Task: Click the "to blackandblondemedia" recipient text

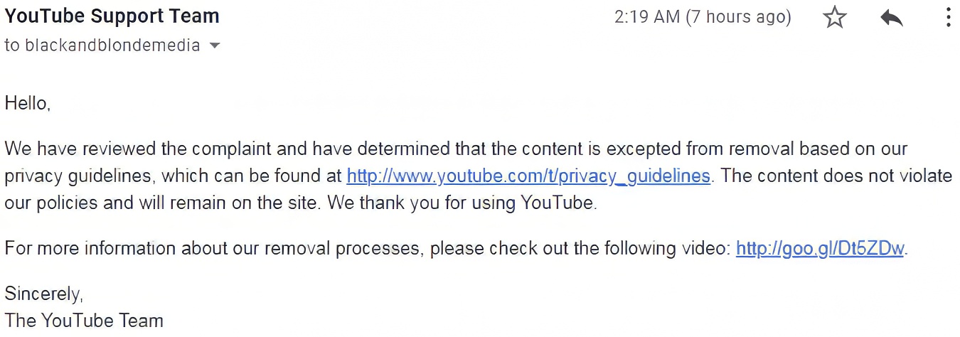Action: [102, 46]
